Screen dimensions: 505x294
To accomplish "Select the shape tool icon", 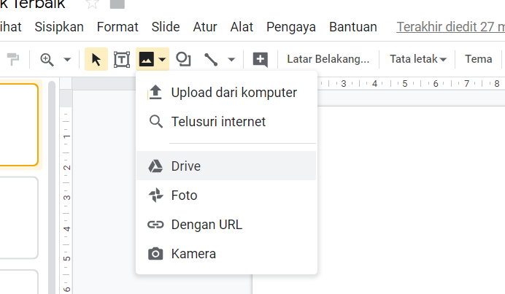I will click(x=183, y=59).
